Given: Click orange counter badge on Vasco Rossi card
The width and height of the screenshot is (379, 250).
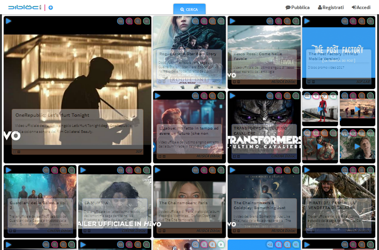Looking at the screenshot, I should 287,21.
